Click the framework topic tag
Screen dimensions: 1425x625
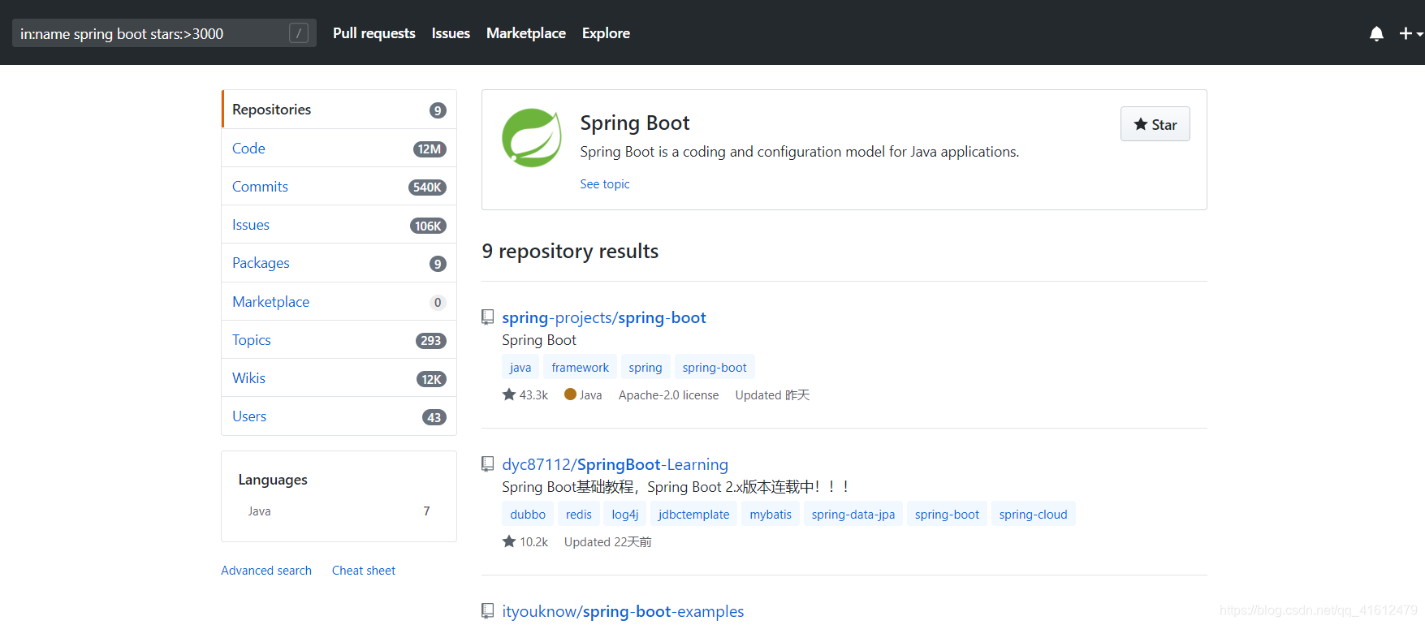tap(581, 367)
